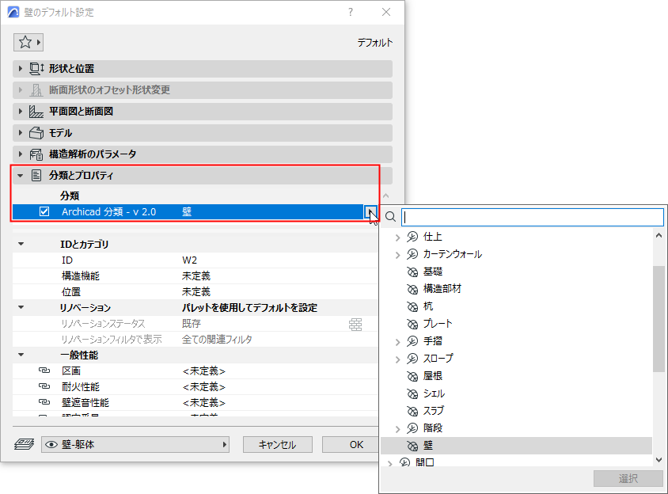668x494 pixels.
Task: Click the search magnifier icon
Action: tap(390, 217)
